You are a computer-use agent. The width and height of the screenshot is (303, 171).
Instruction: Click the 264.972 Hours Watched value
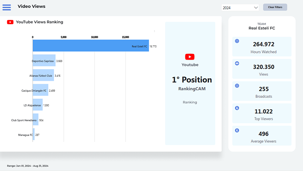coord(264,44)
